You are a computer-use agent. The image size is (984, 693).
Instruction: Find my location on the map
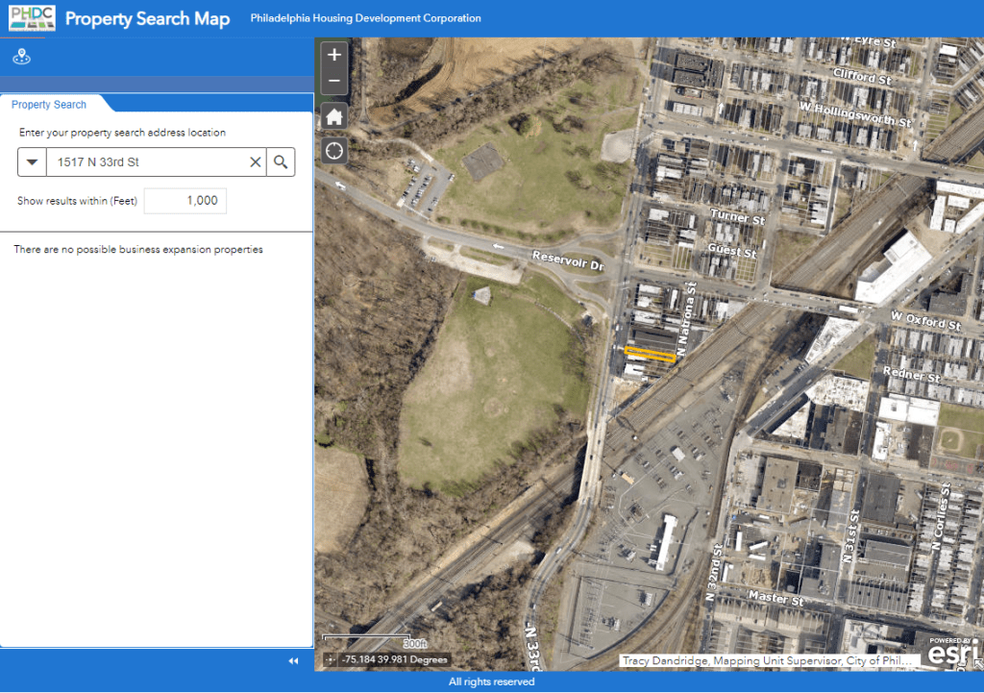point(334,151)
